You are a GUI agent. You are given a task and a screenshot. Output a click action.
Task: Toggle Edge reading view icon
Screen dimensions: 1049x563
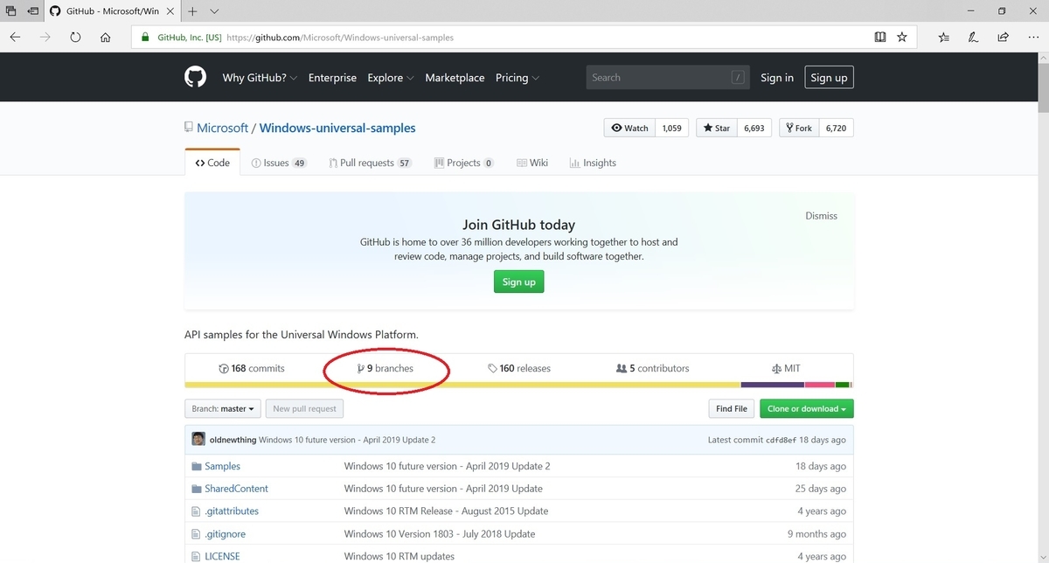point(880,38)
